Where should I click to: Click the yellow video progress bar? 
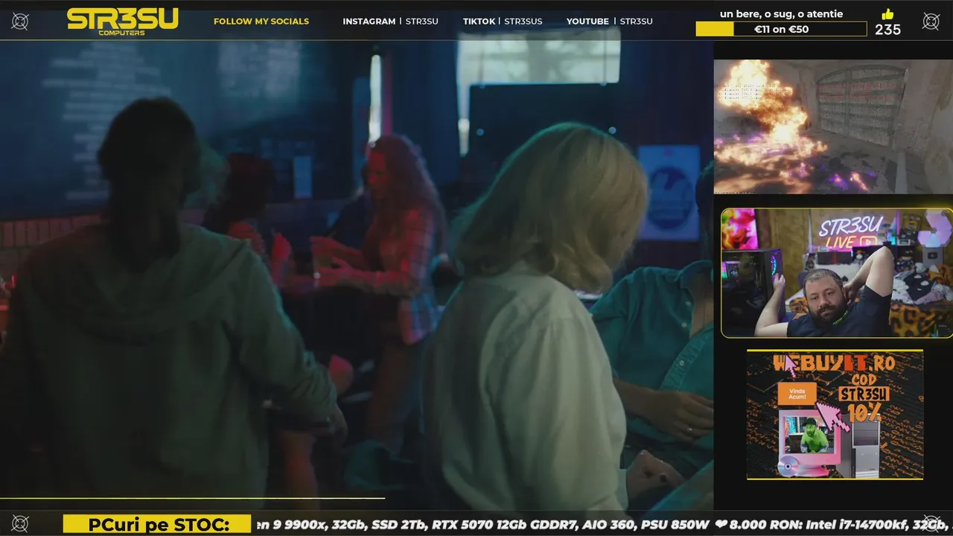pyautogui.click(x=192, y=497)
